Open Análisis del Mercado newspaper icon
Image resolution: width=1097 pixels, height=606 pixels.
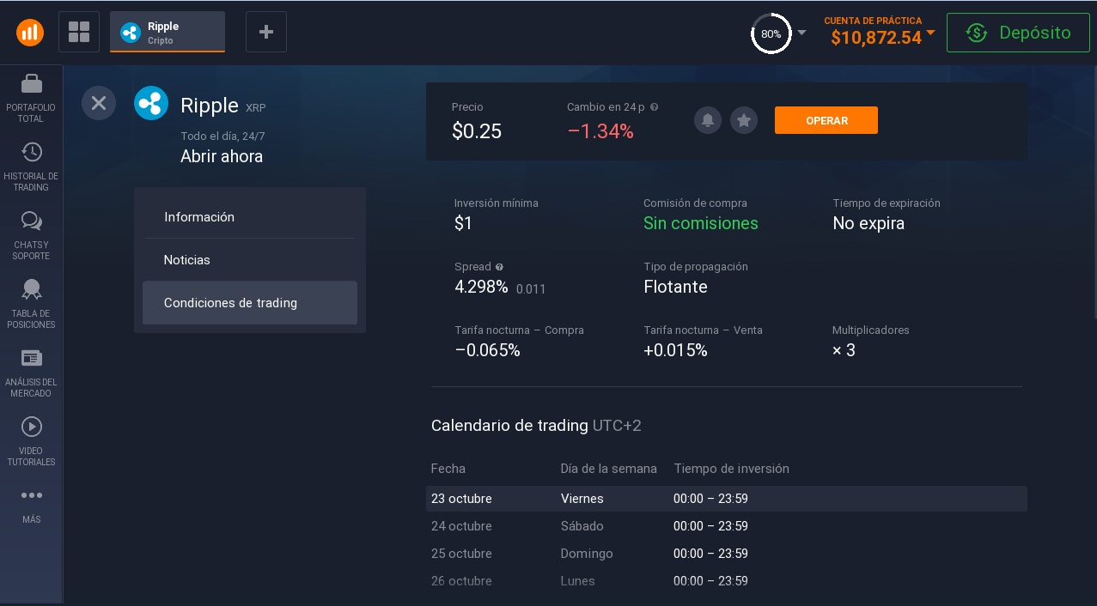point(31,358)
